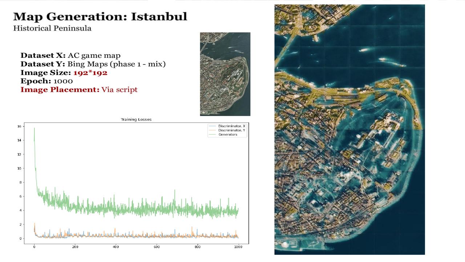Select 'Discriminator, Y' in the chart legend
This screenshot has height=262, width=465.
[232, 130]
